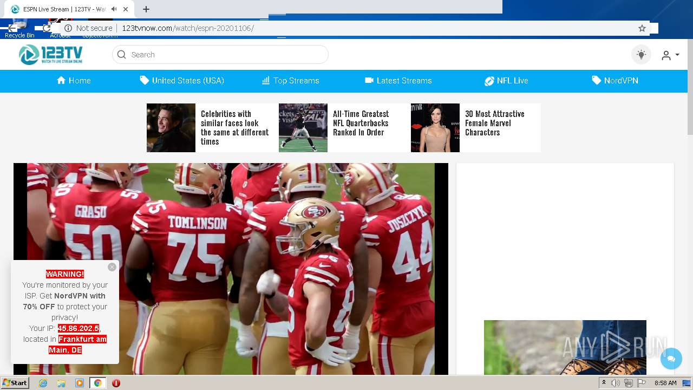Screen dimensions: 693x390
Task: Click the IP address 45.86.202.5
Action: pyautogui.click(x=79, y=328)
